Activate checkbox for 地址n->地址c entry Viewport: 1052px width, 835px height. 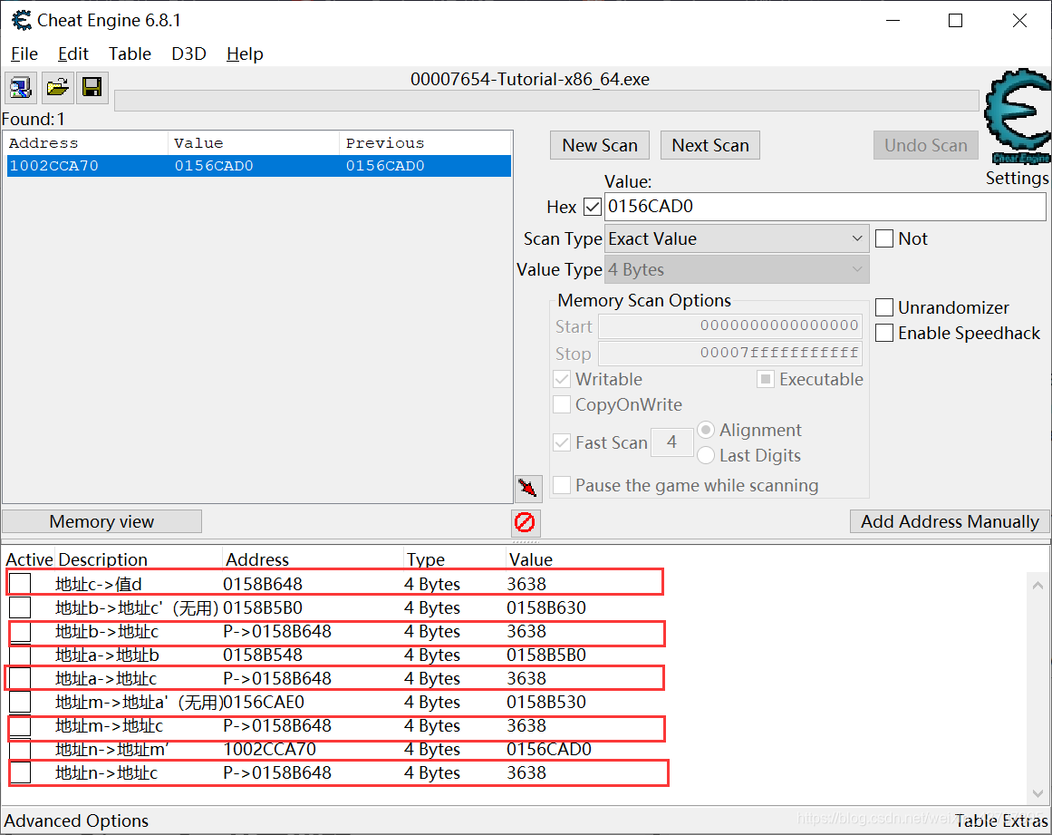[x=20, y=772]
